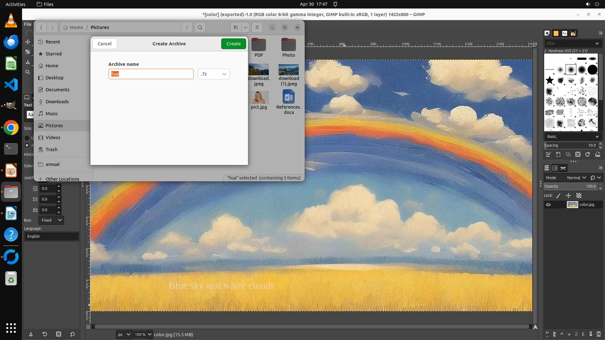Toggle visibility of the color.jpg layer
605x340 pixels.
point(548,205)
